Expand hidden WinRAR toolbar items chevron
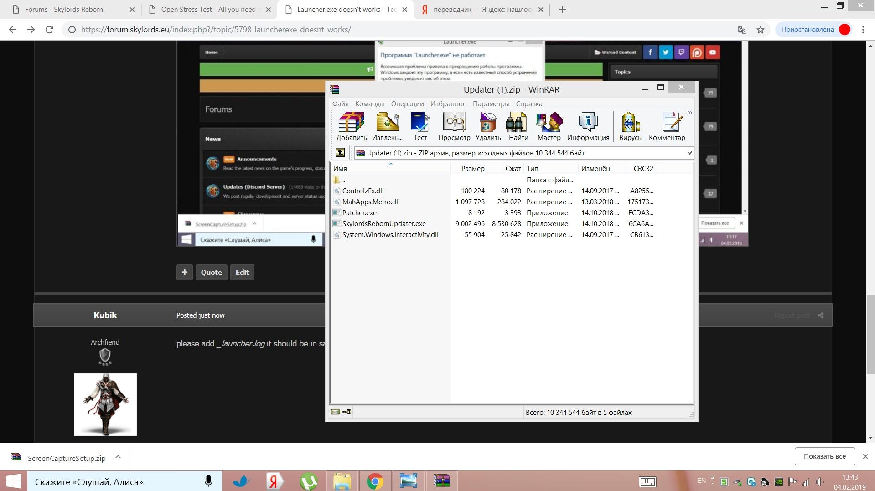 (x=690, y=113)
